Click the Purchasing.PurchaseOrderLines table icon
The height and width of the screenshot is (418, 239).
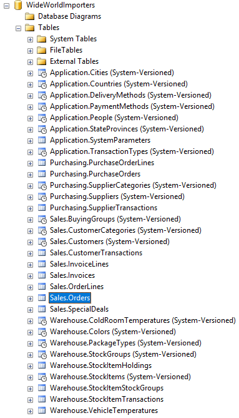pos(42,163)
